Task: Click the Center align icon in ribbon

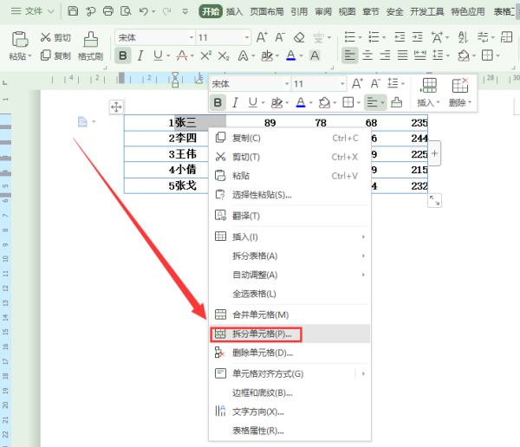Action: point(367,55)
